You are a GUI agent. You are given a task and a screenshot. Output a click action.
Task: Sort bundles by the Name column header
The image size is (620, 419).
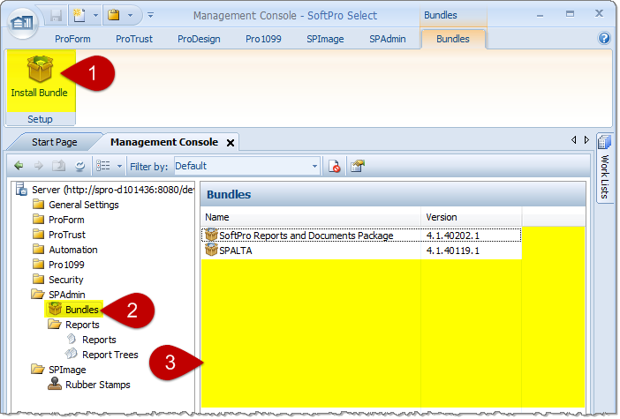[x=311, y=217]
